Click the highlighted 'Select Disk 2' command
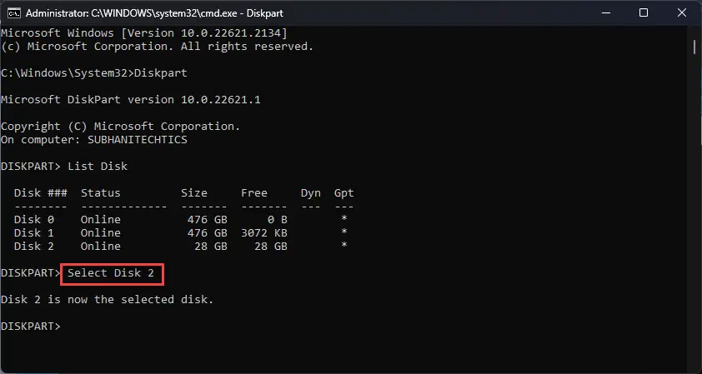This screenshot has width=702, height=374. [x=113, y=273]
